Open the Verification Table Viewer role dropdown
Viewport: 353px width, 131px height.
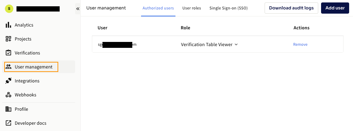click(x=209, y=44)
